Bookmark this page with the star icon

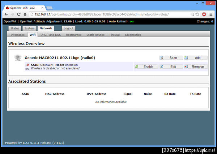pyautogui.click(x=197, y=14)
